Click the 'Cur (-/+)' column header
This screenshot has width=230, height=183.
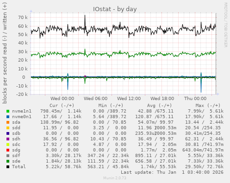[62, 106]
